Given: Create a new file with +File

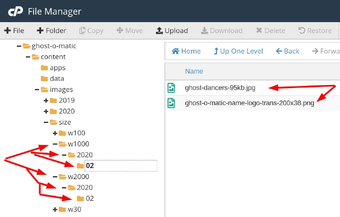Looking at the screenshot, I should coord(14,31).
